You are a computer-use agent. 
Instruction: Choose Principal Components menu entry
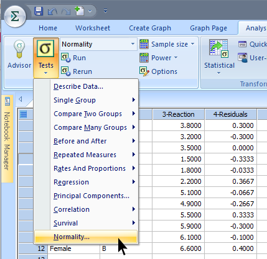86,196
